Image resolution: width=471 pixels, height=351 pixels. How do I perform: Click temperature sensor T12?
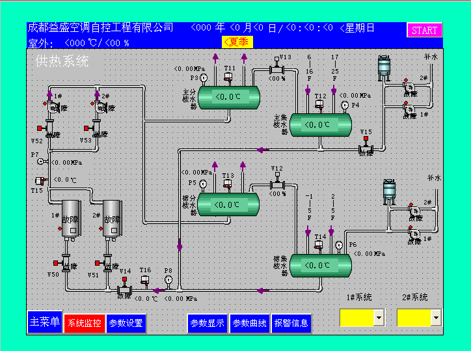click(319, 105)
